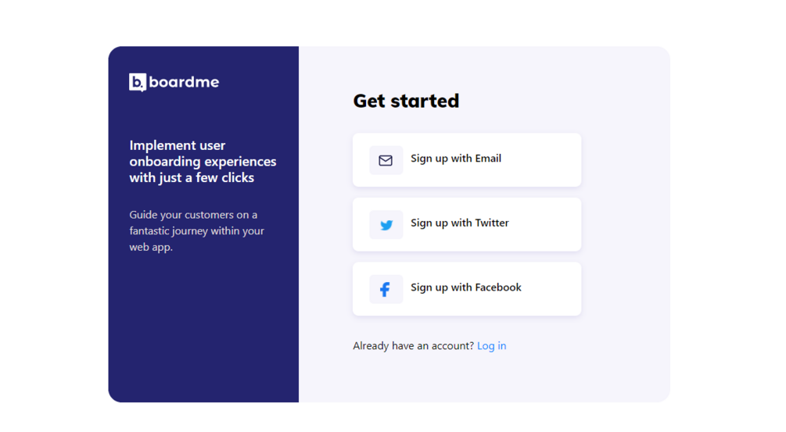Click the boardme speech-bubble b icon
Viewport: 786px width, 432px height.
(x=138, y=82)
